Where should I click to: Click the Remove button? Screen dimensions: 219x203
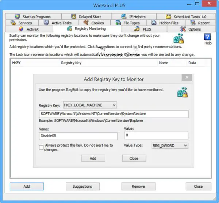138,186
